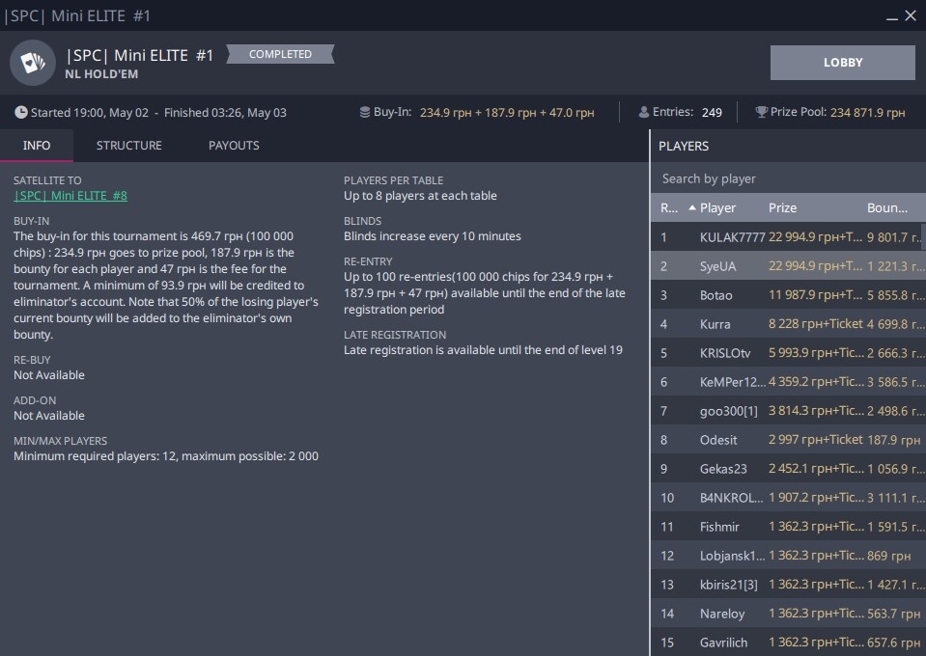Screen dimensions: 926x656
Task: Click the COMPLETED status badge
Action: (281, 54)
